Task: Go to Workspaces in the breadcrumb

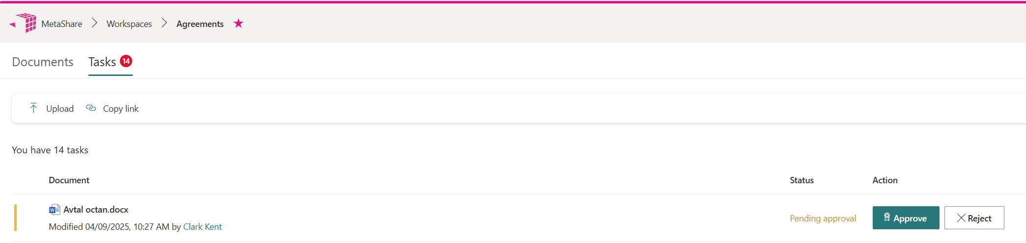Action: point(129,24)
